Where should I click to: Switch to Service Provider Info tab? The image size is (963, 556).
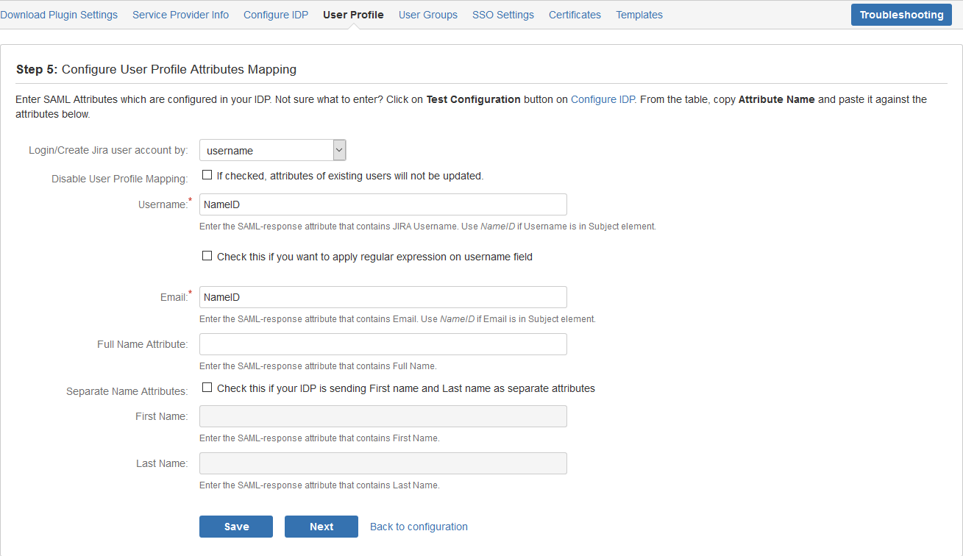[180, 15]
